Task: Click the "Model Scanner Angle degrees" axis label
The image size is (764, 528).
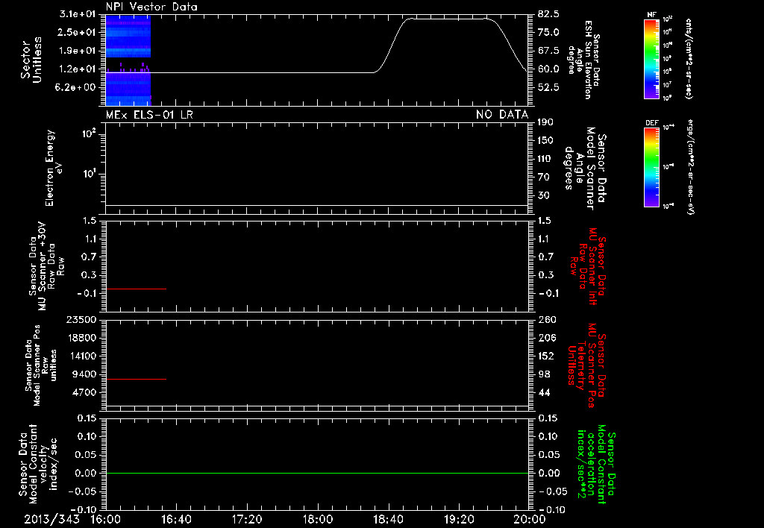Action: click(x=584, y=169)
